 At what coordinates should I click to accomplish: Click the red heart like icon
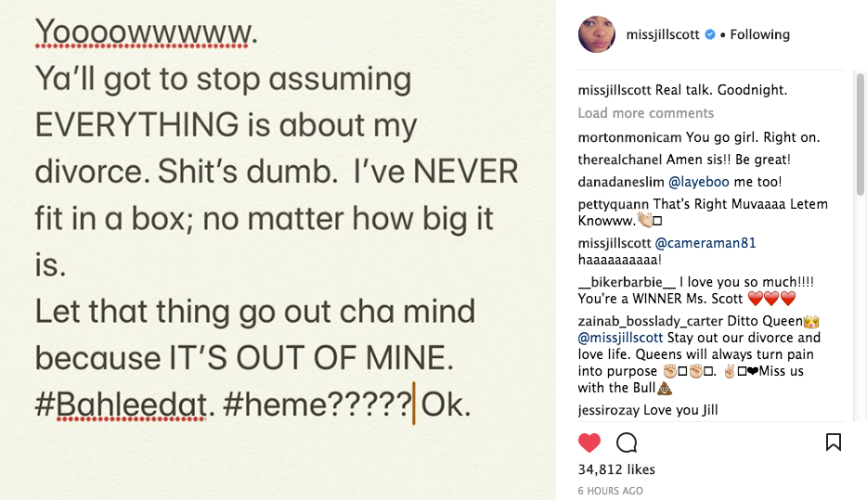pos(589,442)
